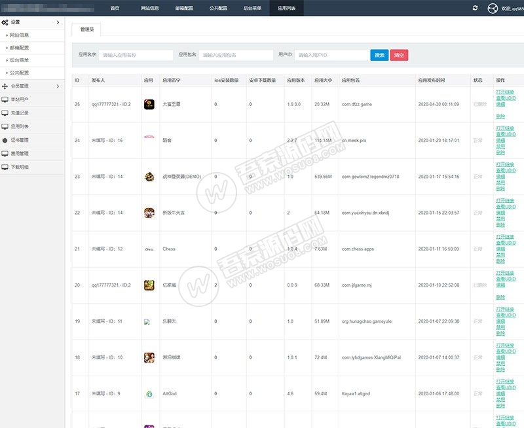Expand the 会员管理 section chevron
The image size is (524, 428).
58,86
